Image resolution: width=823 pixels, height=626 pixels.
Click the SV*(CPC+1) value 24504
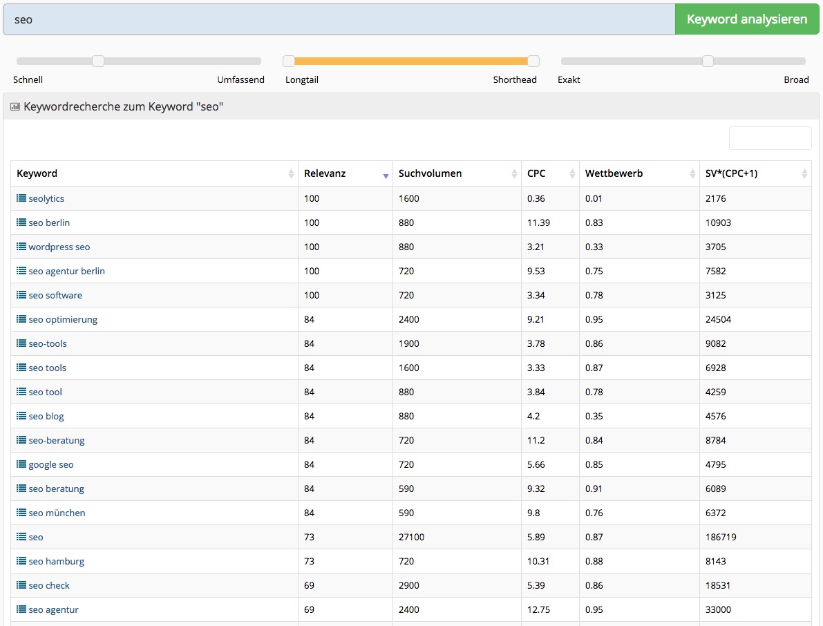718,319
